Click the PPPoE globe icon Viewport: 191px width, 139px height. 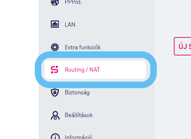55,2
